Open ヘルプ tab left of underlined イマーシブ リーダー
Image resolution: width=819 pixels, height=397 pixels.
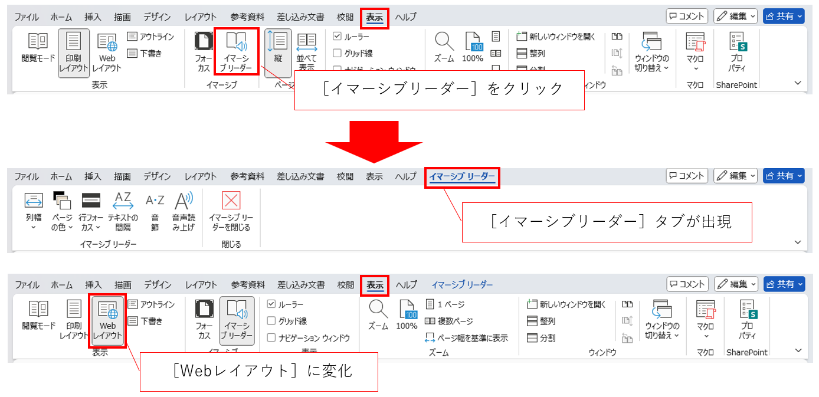tap(406, 176)
